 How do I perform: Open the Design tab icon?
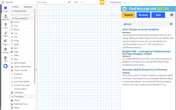[5, 8]
